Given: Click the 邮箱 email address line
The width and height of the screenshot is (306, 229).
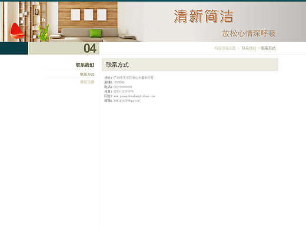Looking at the screenshot, I should (x=122, y=100).
